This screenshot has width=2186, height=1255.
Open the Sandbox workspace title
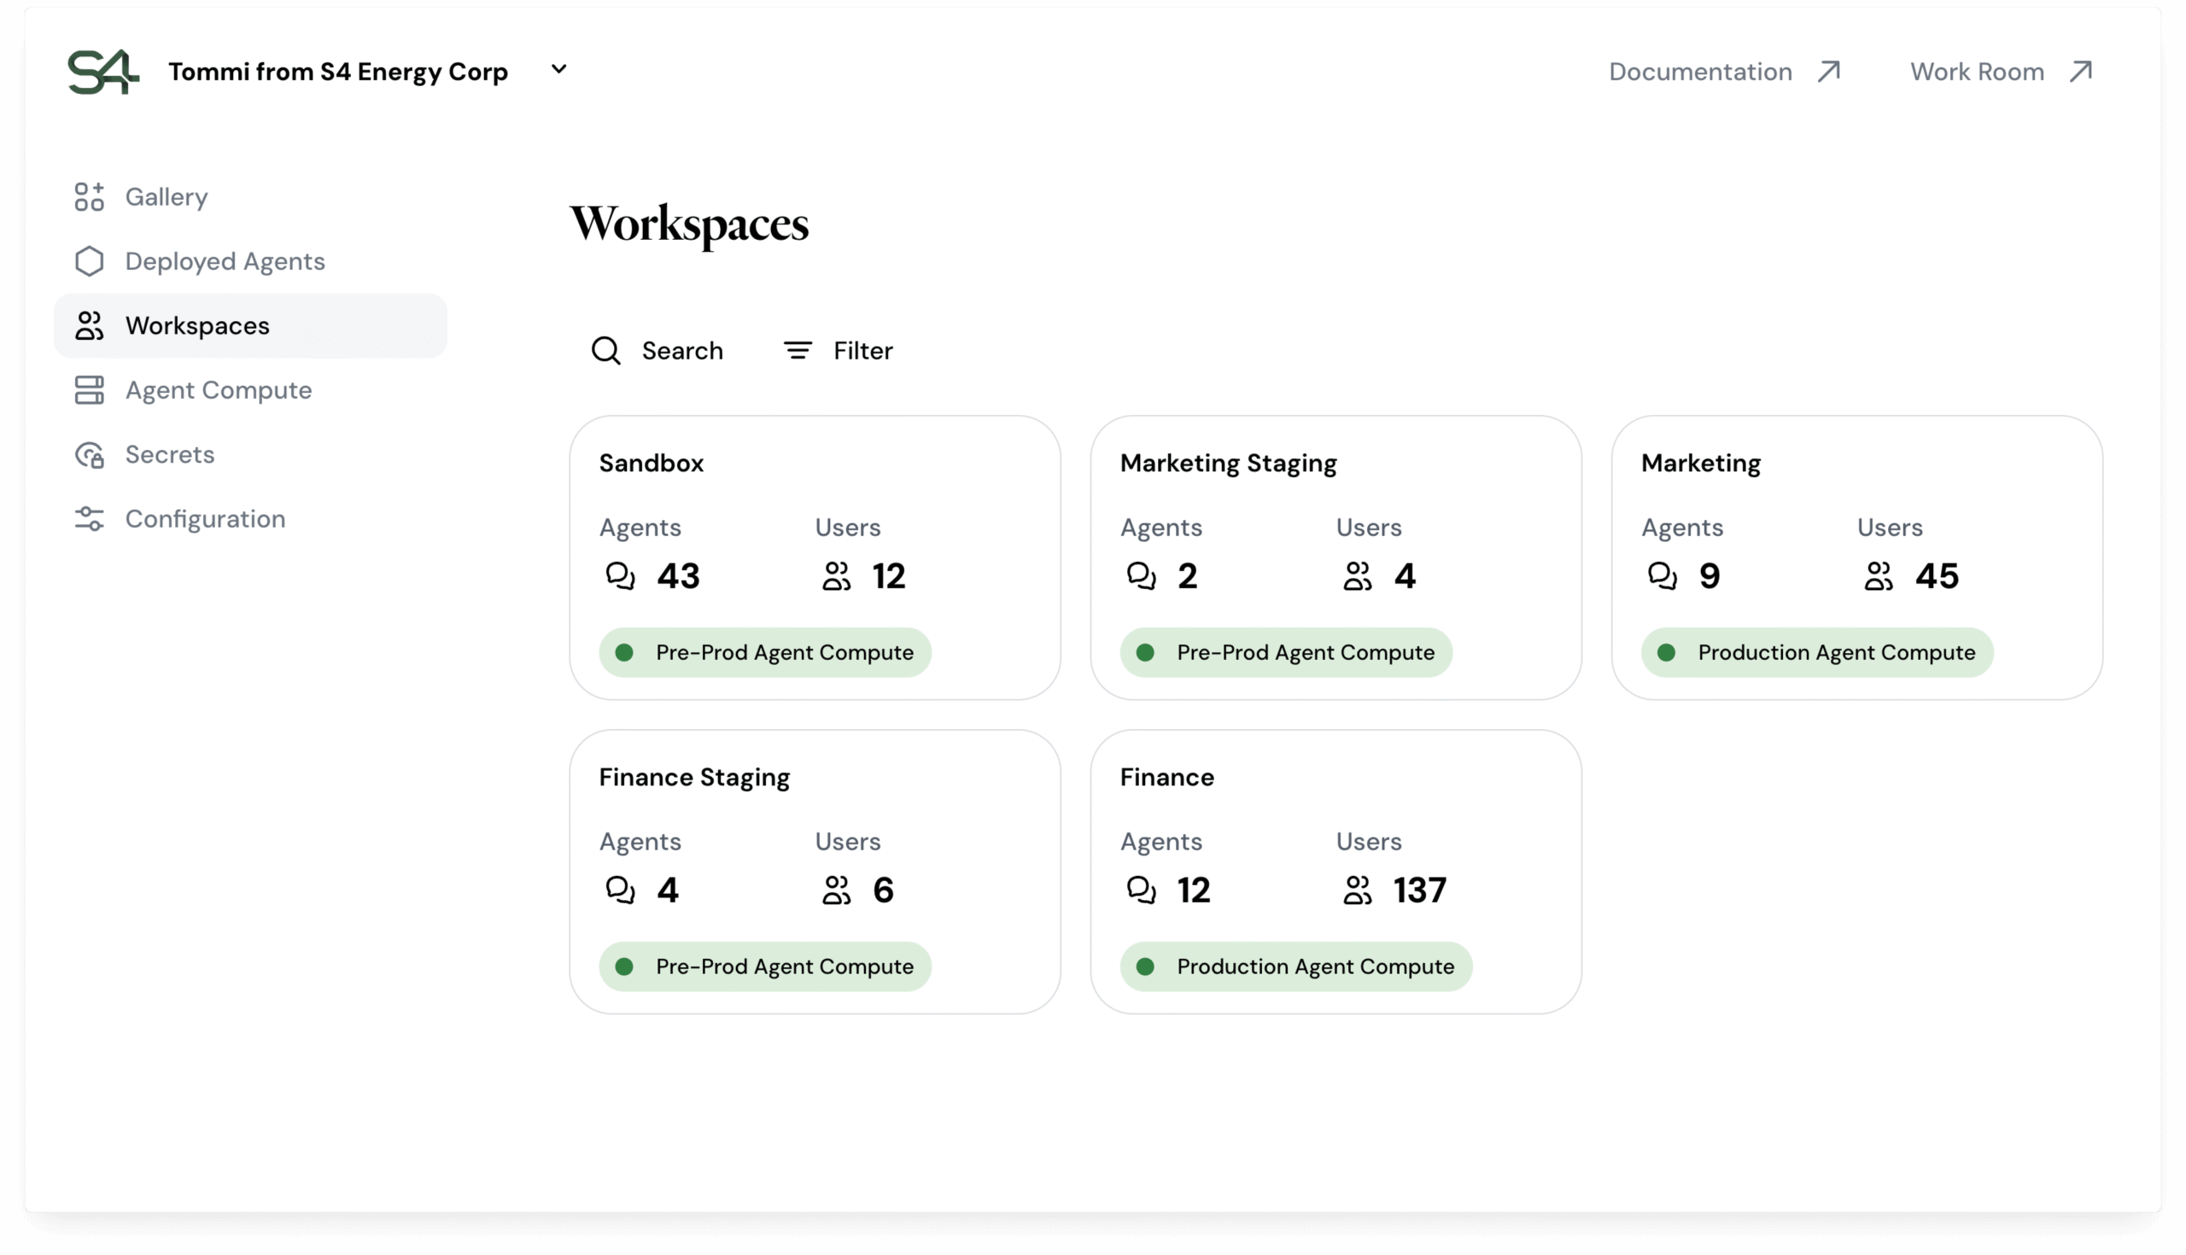point(651,463)
